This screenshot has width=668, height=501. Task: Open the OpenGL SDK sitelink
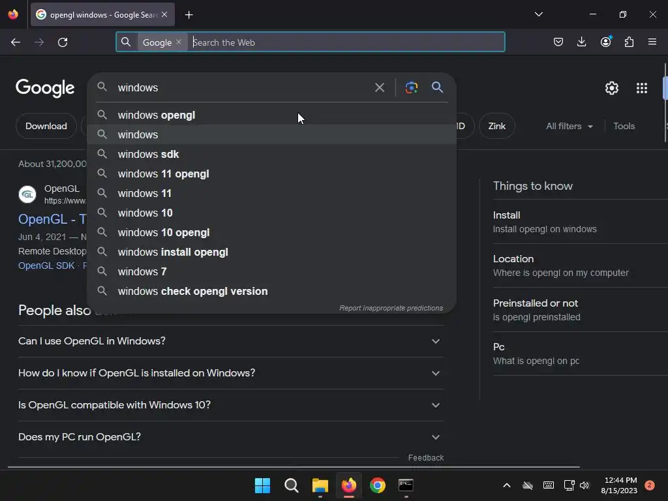[x=46, y=266]
